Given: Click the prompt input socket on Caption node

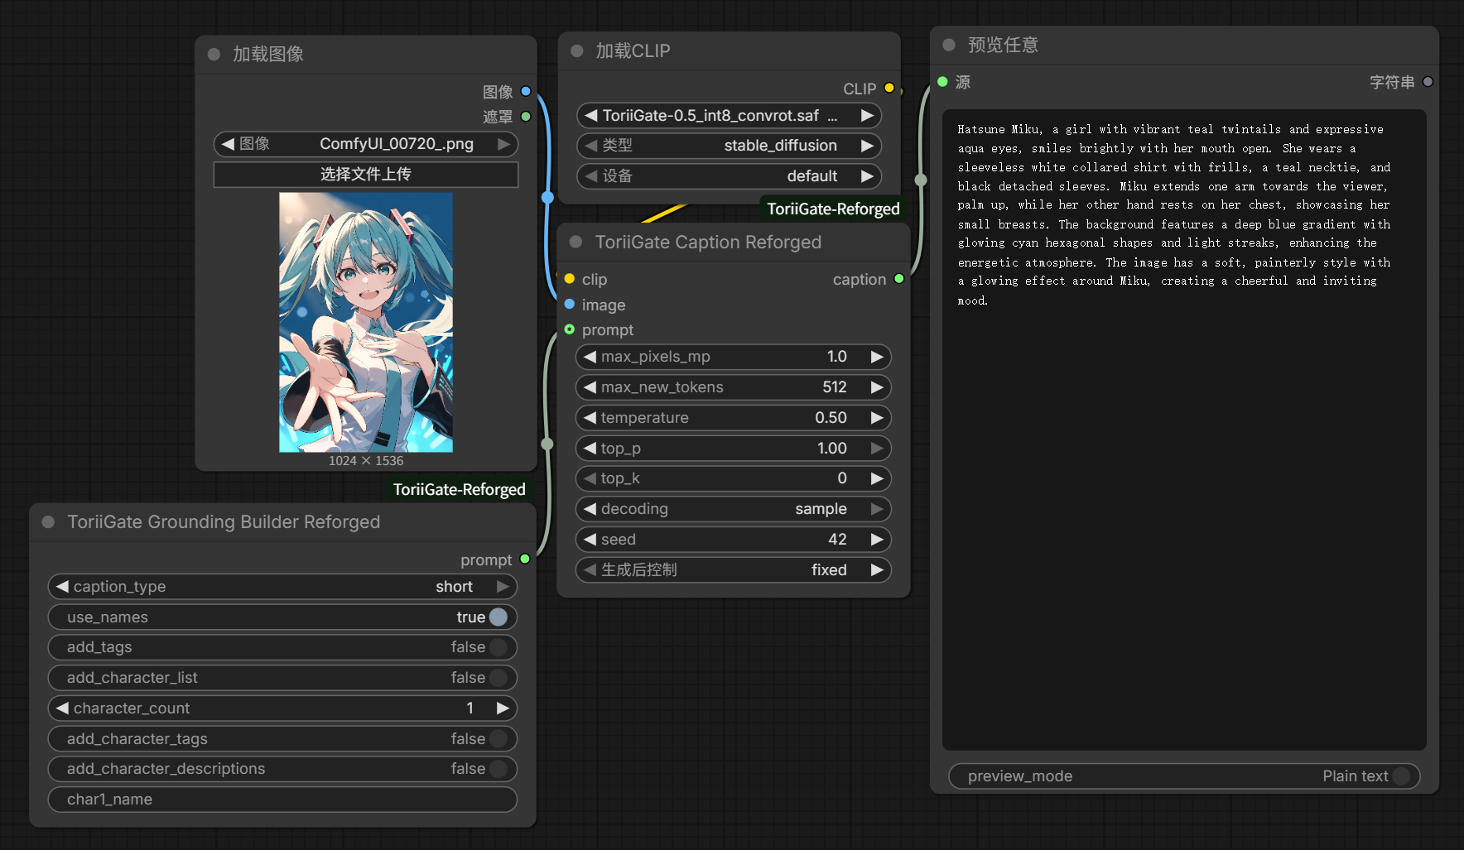Looking at the screenshot, I should point(570,329).
